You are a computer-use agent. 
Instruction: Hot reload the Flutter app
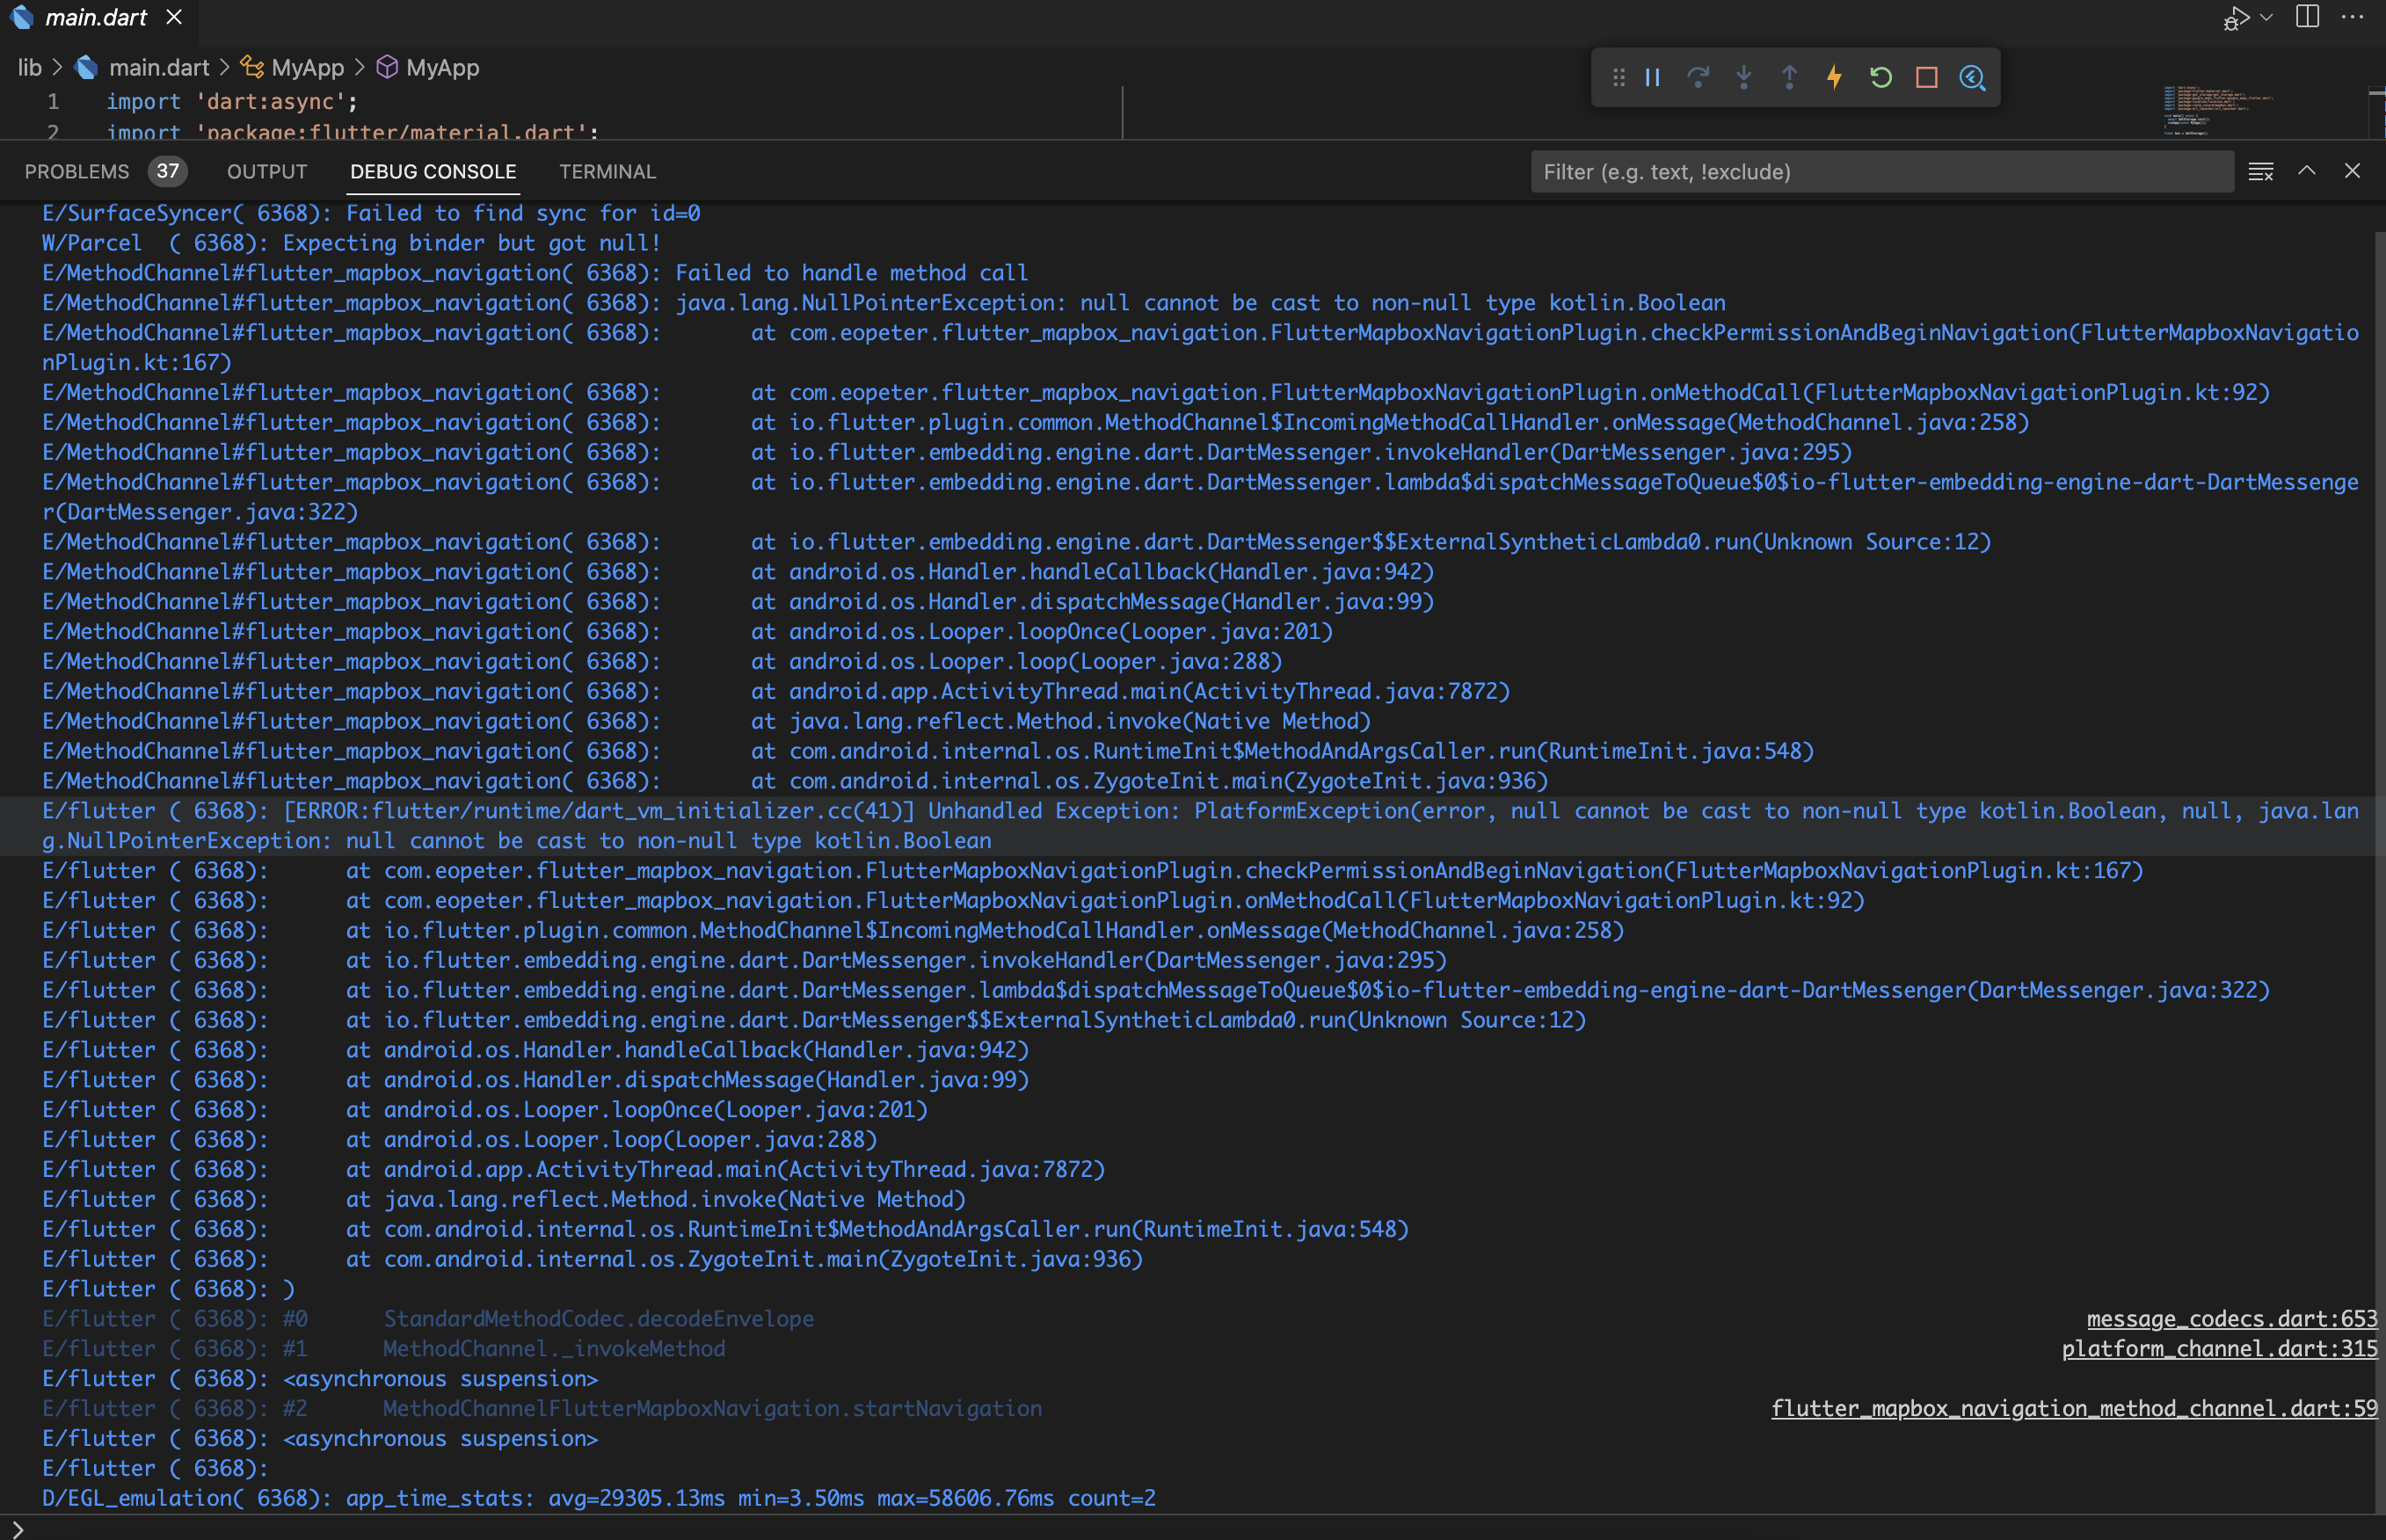[1834, 77]
